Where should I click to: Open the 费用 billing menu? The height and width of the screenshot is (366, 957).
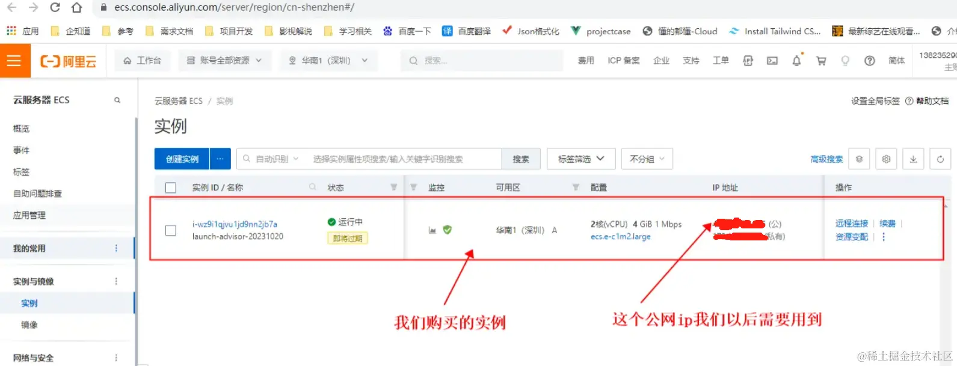pos(586,61)
